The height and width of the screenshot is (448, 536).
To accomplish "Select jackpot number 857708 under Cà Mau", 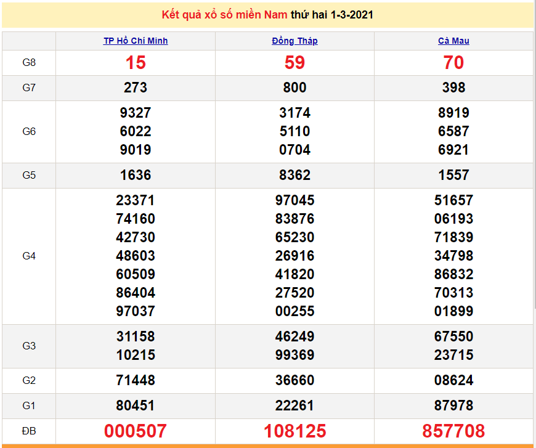I will tap(453, 432).
